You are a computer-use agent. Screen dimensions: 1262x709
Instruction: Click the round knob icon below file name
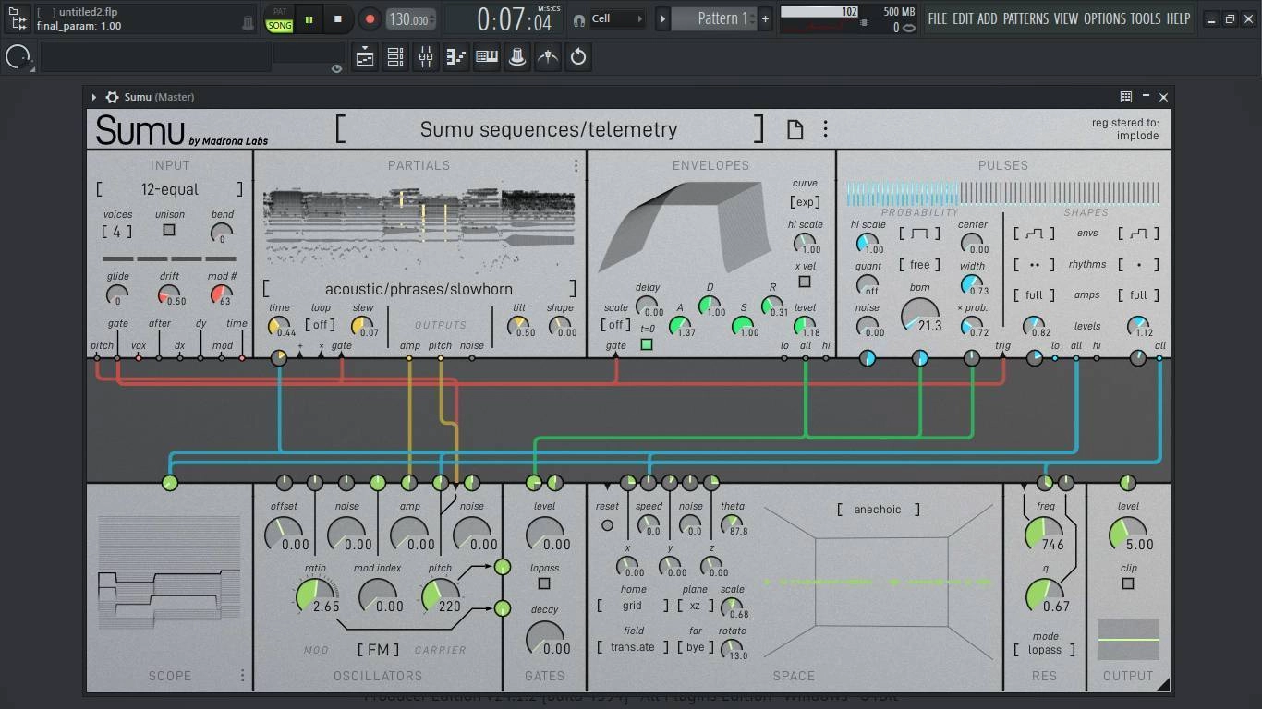tap(18, 57)
